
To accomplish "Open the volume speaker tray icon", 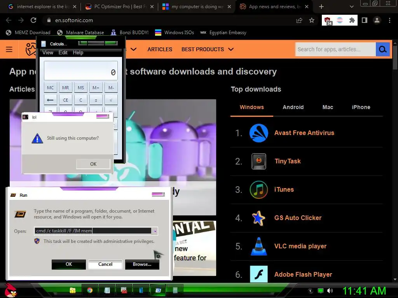I will (x=330, y=291).
